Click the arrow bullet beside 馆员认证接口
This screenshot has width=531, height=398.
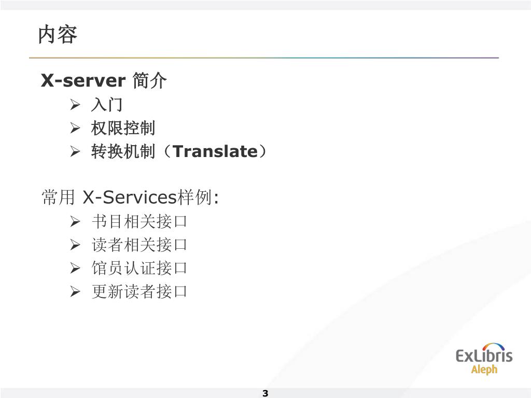[75, 268]
